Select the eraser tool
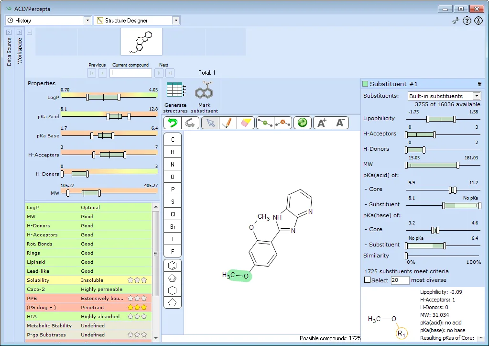 point(246,123)
